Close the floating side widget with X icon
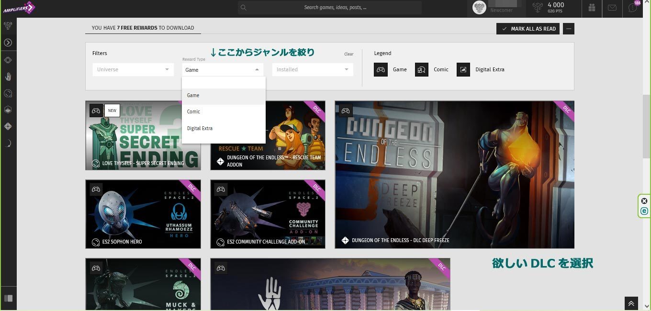651x311 pixels. click(x=644, y=201)
